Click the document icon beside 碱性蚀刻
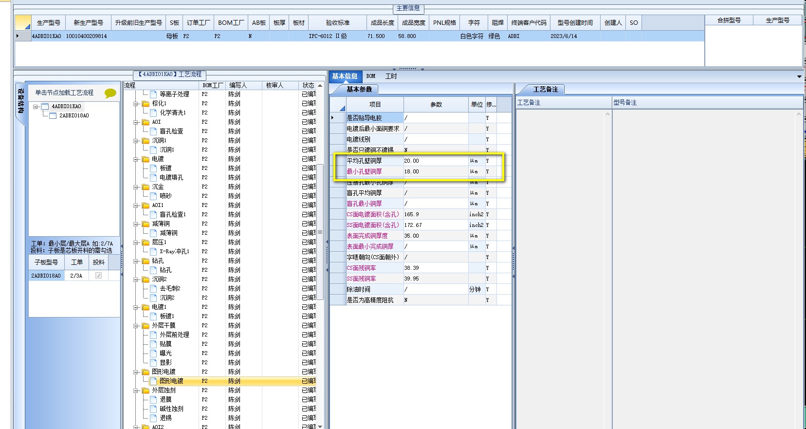 coord(153,409)
